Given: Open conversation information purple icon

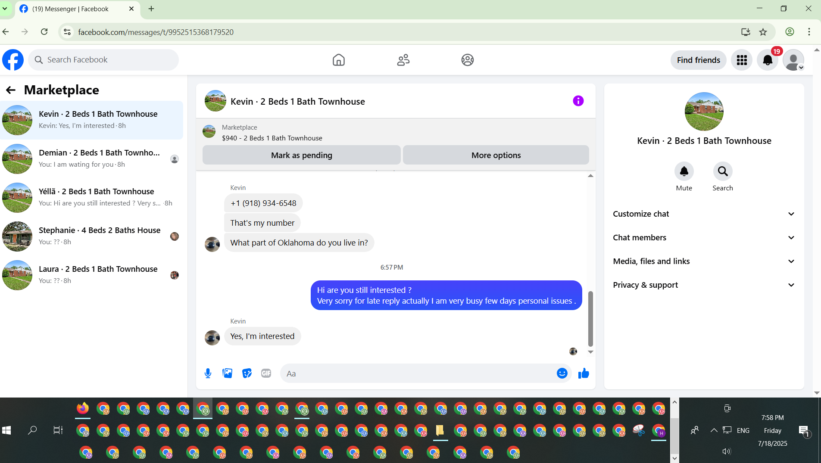Looking at the screenshot, I should click(578, 101).
